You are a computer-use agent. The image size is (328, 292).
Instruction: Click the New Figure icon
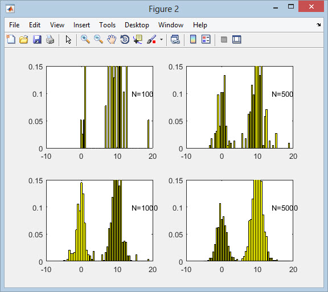tap(11, 39)
